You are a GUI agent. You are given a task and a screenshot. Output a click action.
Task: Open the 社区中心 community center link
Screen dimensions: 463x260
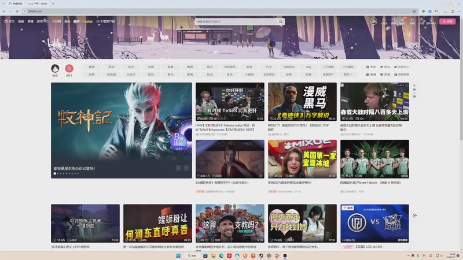402,67
